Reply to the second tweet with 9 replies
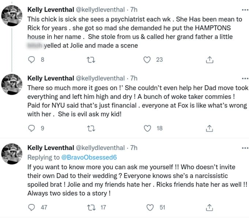 tap(31, 128)
